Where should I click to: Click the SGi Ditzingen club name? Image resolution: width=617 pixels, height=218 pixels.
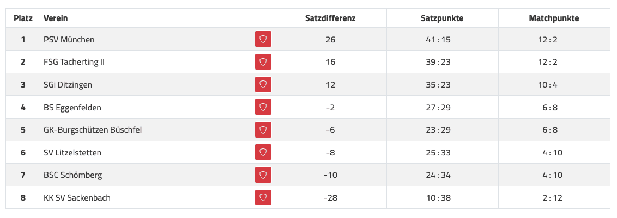68,85
